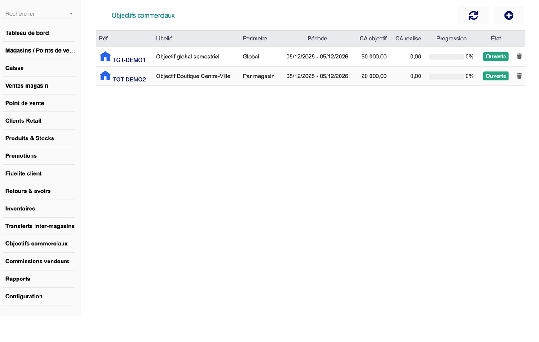The image size is (539, 342).
Task: Click the 'Par magasin' perimeter cell
Action: click(259, 76)
